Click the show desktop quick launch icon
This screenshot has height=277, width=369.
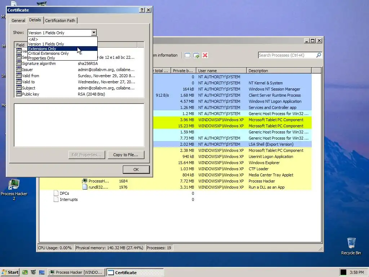(x=42, y=272)
